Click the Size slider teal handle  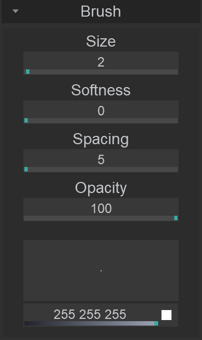28,72
